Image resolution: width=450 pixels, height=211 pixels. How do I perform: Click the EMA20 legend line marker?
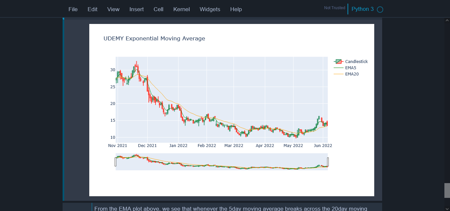[338, 74]
